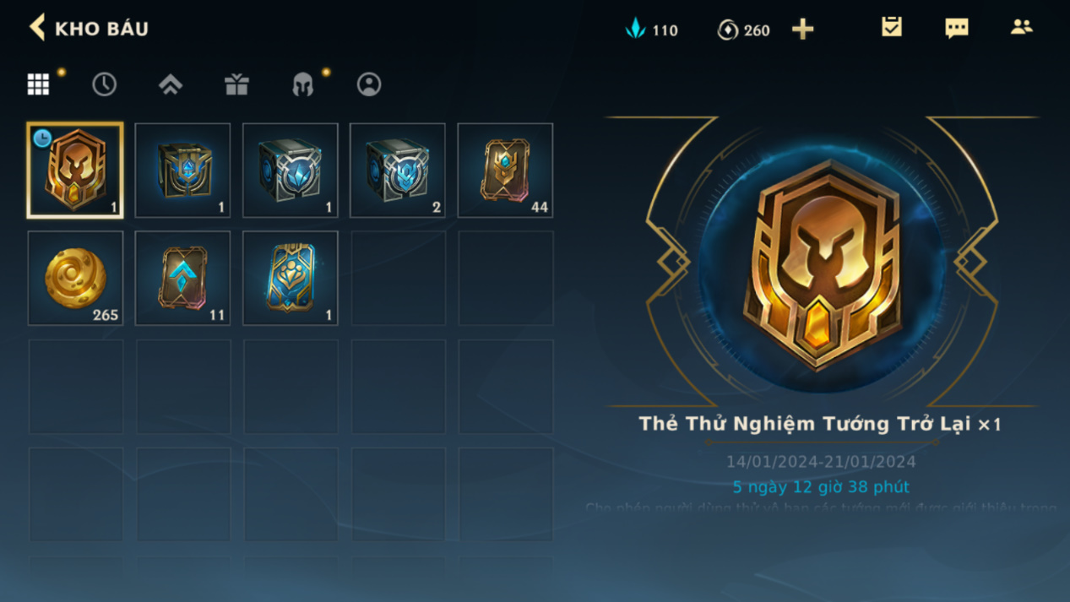The height and width of the screenshot is (602, 1070).
Task: Open the chat messages icon
Action: [956, 28]
